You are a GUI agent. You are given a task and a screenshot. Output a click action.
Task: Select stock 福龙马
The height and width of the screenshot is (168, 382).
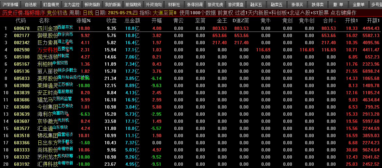[x=45, y=100]
